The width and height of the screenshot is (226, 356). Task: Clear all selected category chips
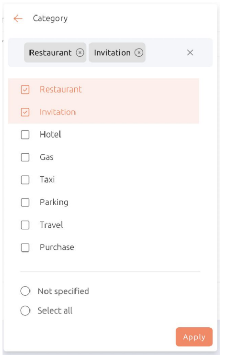tap(190, 53)
